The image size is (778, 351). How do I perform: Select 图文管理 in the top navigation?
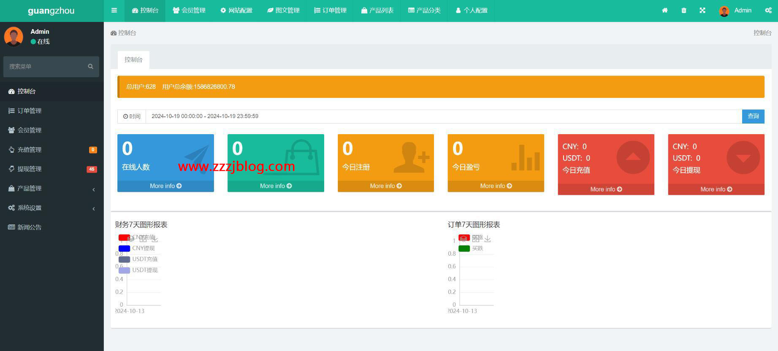click(283, 11)
